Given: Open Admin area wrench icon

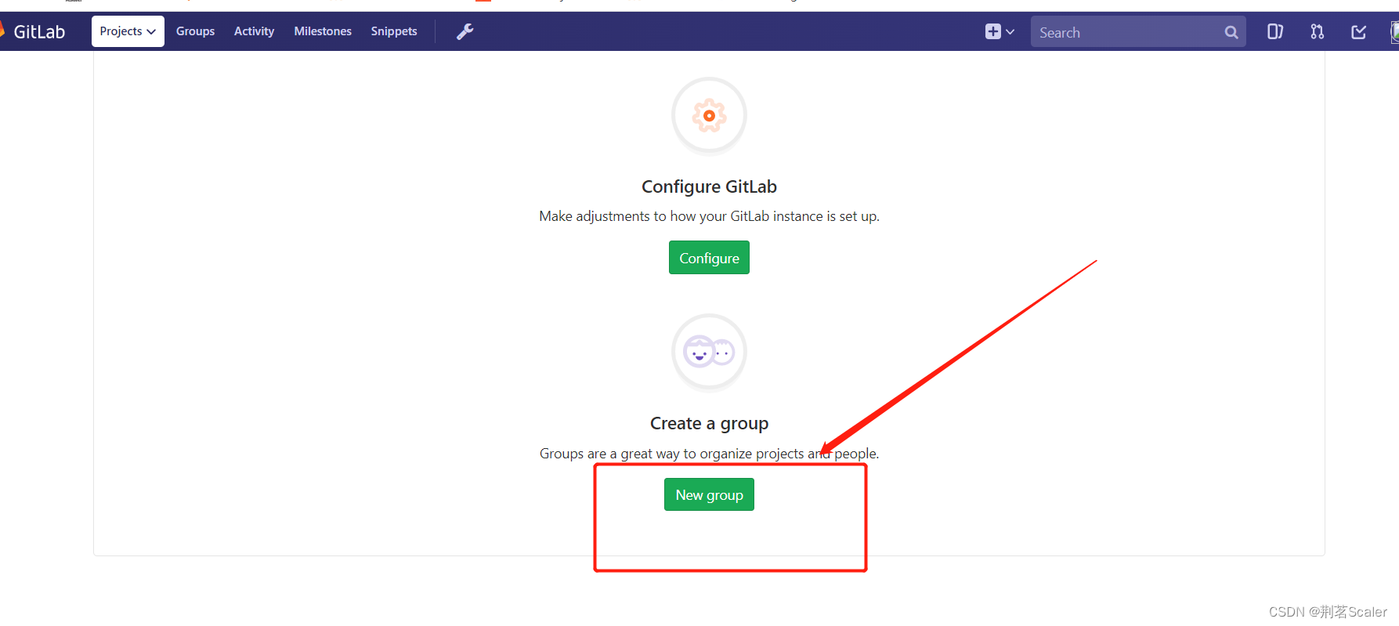Looking at the screenshot, I should tap(465, 31).
